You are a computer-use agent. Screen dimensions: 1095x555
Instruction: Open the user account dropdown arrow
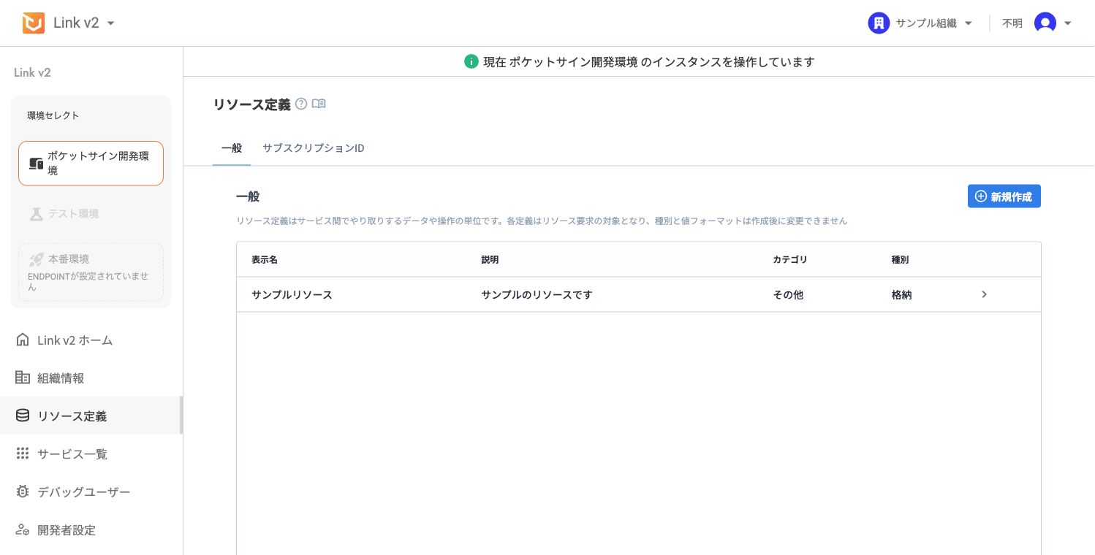click(1068, 23)
